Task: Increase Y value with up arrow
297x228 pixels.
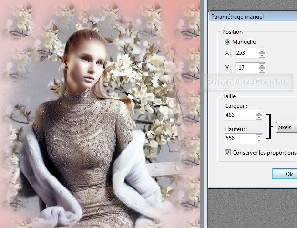Action: coord(262,65)
